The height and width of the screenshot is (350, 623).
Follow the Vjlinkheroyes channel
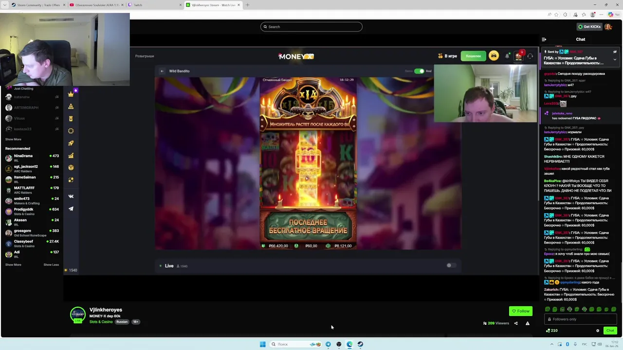(x=520, y=311)
